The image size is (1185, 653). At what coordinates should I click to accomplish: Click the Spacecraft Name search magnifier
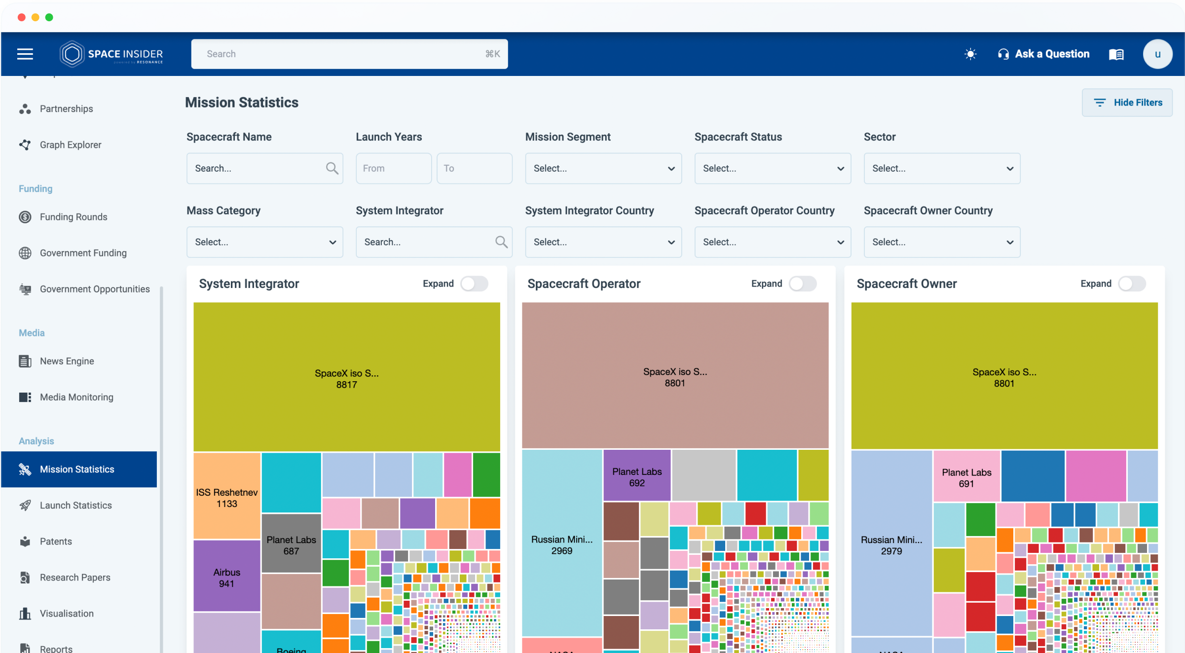pos(332,168)
